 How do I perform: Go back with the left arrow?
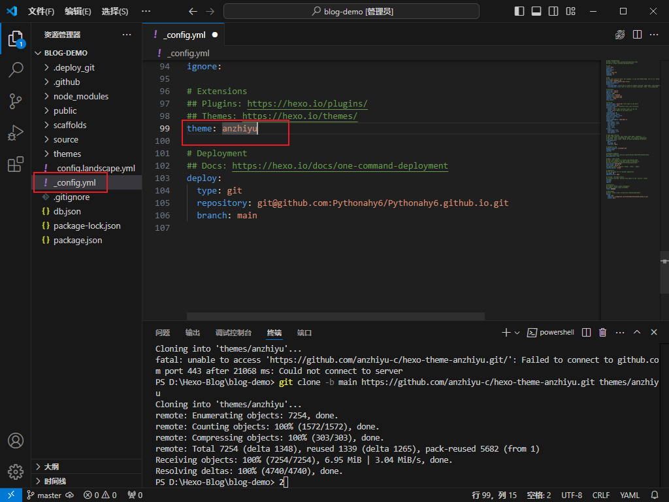coord(193,12)
